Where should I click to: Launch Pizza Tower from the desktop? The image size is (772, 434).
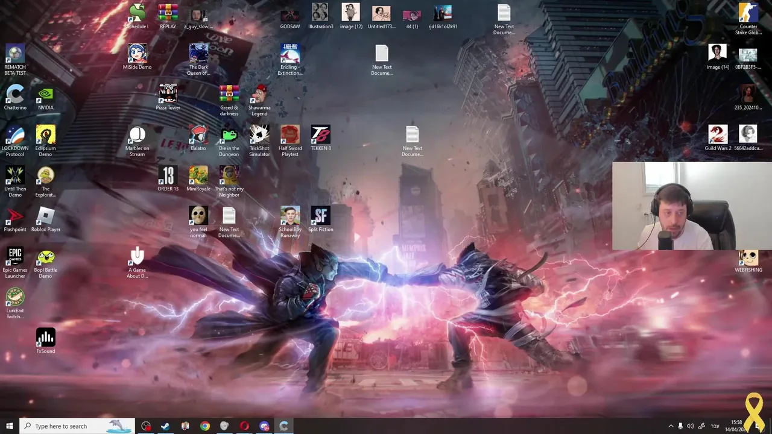click(168, 97)
